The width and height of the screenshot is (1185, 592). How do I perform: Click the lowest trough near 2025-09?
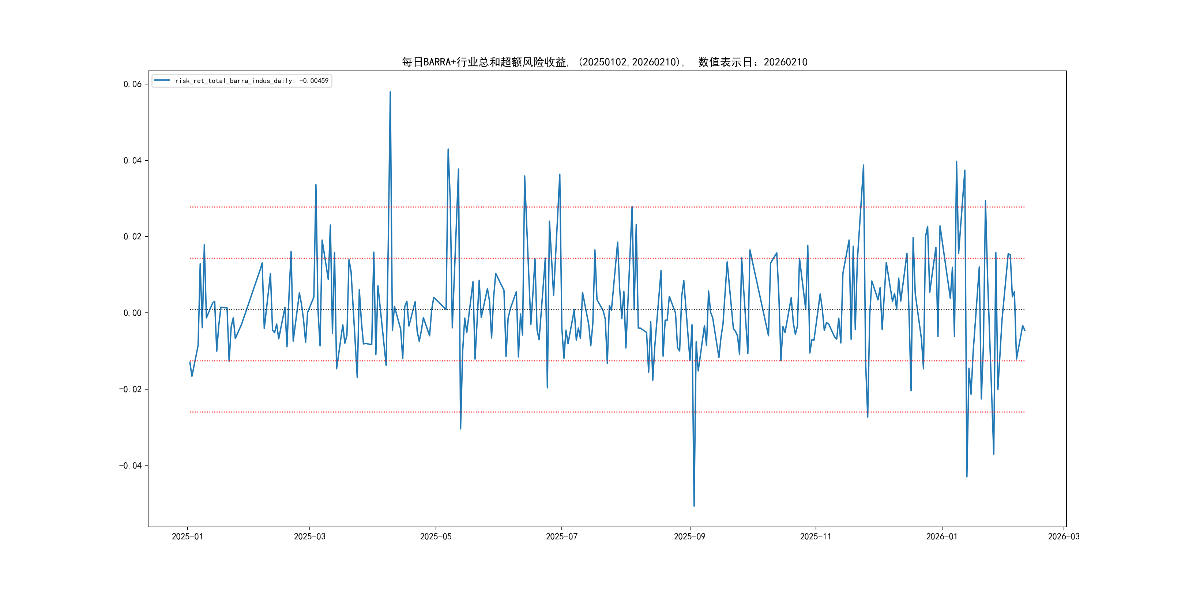coord(694,506)
